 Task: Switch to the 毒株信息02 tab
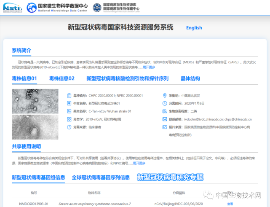click(x=62, y=78)
